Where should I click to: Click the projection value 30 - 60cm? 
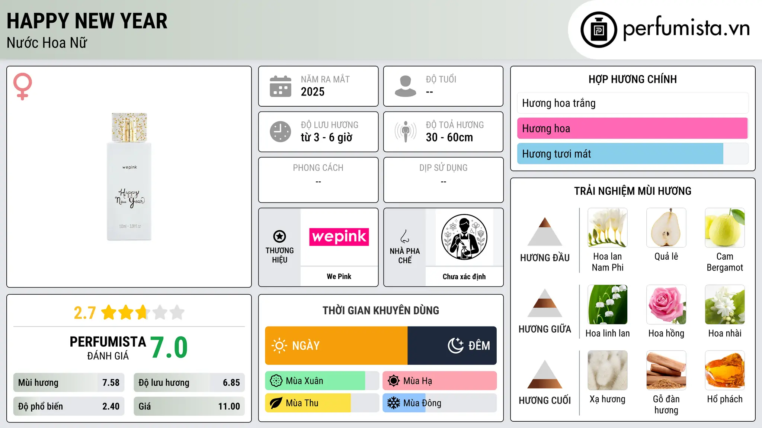click(449, 137)
